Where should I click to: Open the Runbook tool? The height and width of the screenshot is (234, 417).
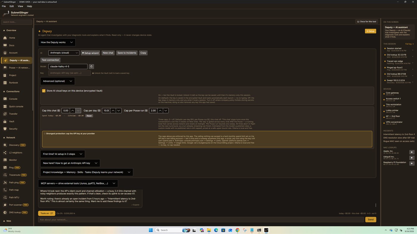[16, 83]
